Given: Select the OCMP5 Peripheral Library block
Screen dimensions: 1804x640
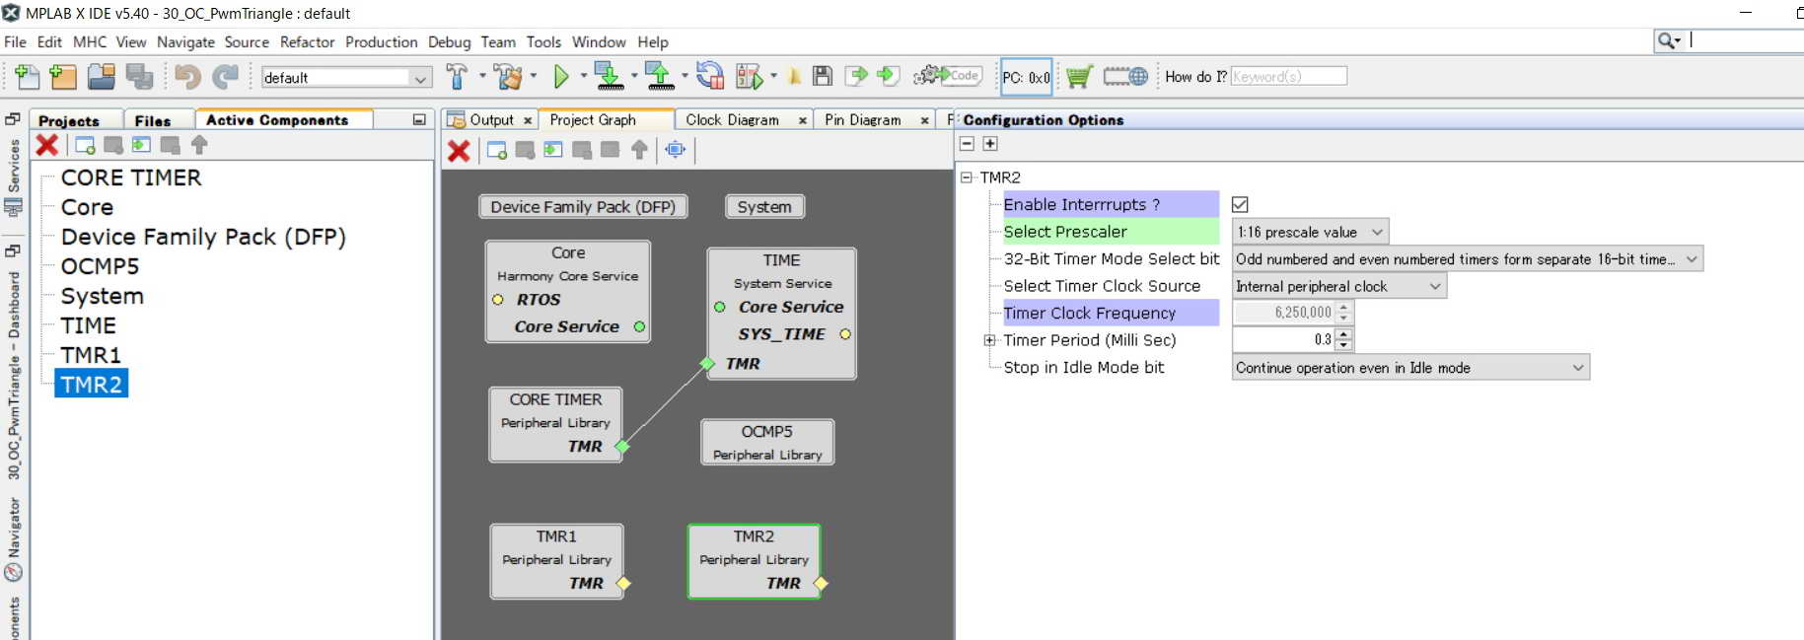Looking at the screenshot, I should click(x=767, y=443).
